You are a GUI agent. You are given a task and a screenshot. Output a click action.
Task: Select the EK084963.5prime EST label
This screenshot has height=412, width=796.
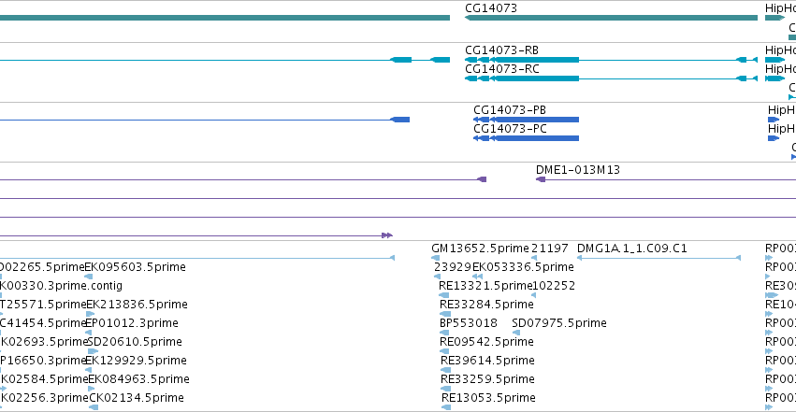click(139, 379)
